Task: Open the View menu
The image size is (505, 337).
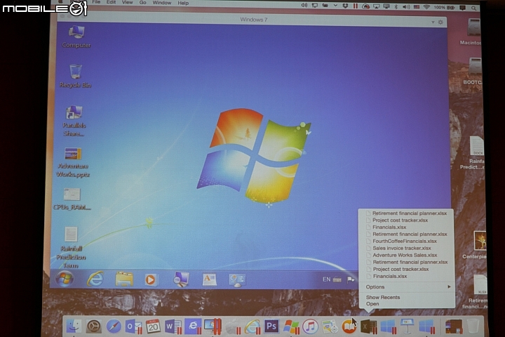Action: tap(127, 2)
